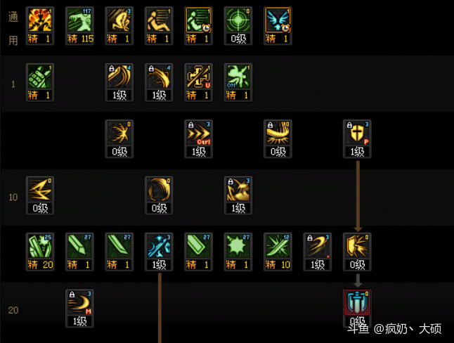
Task: Select the running figure skill with clock badge
Action: click(x=199, y=20)
